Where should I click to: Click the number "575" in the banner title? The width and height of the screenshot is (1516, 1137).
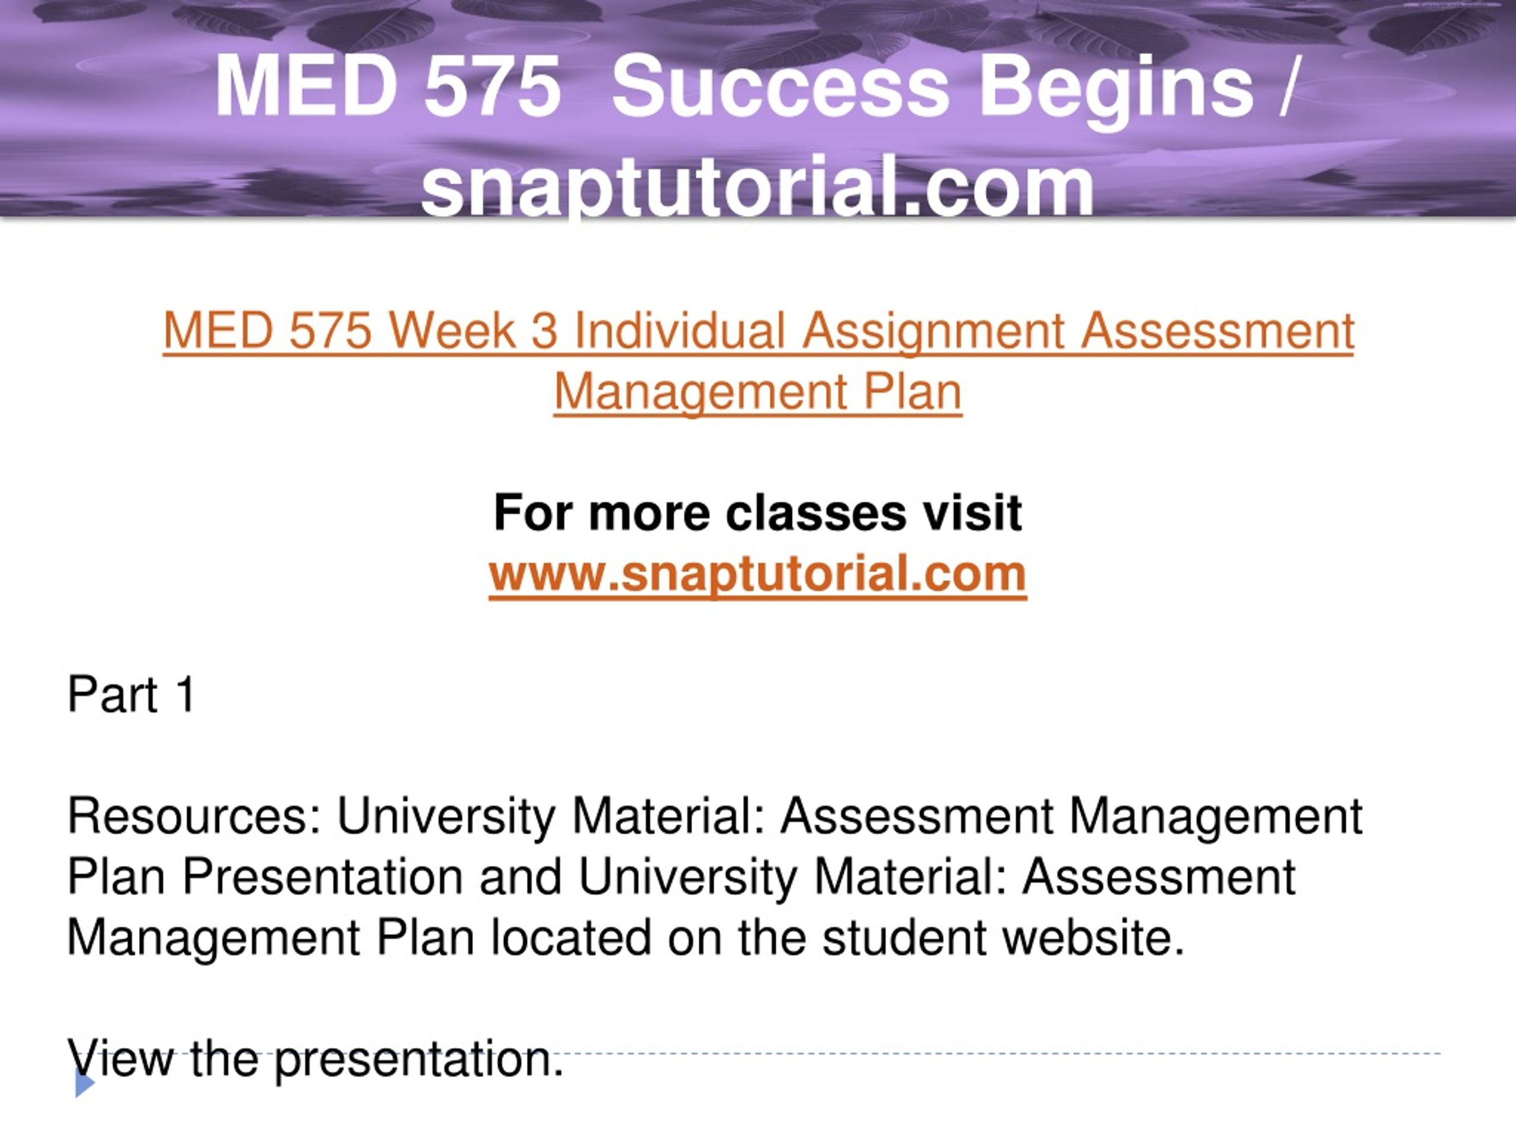(493, 87)
